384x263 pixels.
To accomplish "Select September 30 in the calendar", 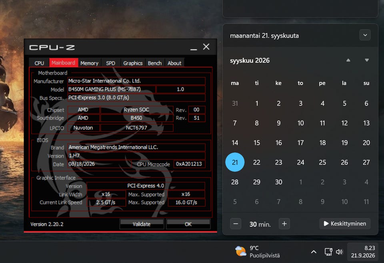I will [x=279, y=182].
